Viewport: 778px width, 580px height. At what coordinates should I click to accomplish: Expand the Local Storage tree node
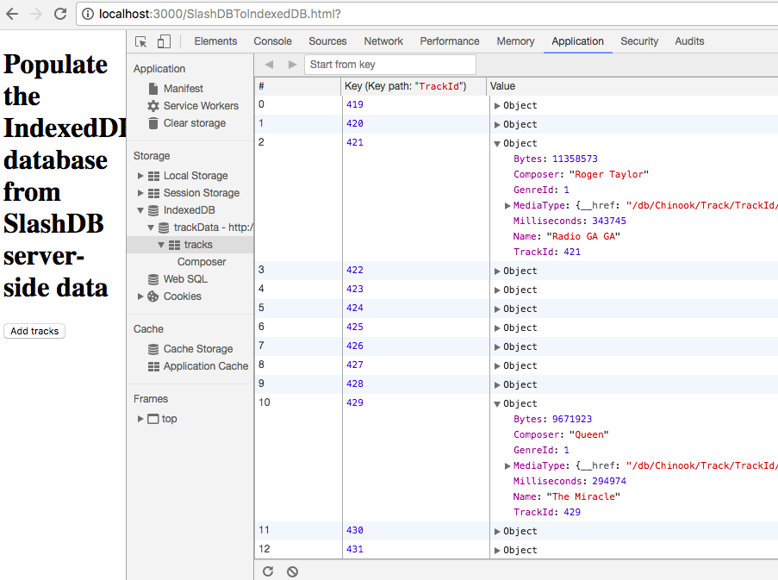coord(140,176)
